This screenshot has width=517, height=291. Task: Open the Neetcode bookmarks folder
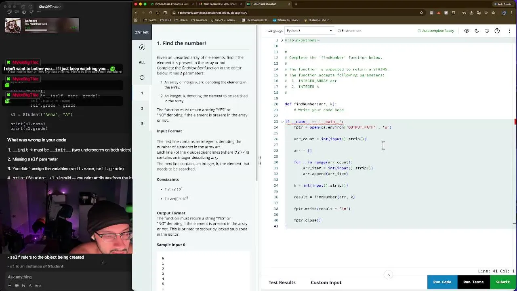[x=199, y=20]
